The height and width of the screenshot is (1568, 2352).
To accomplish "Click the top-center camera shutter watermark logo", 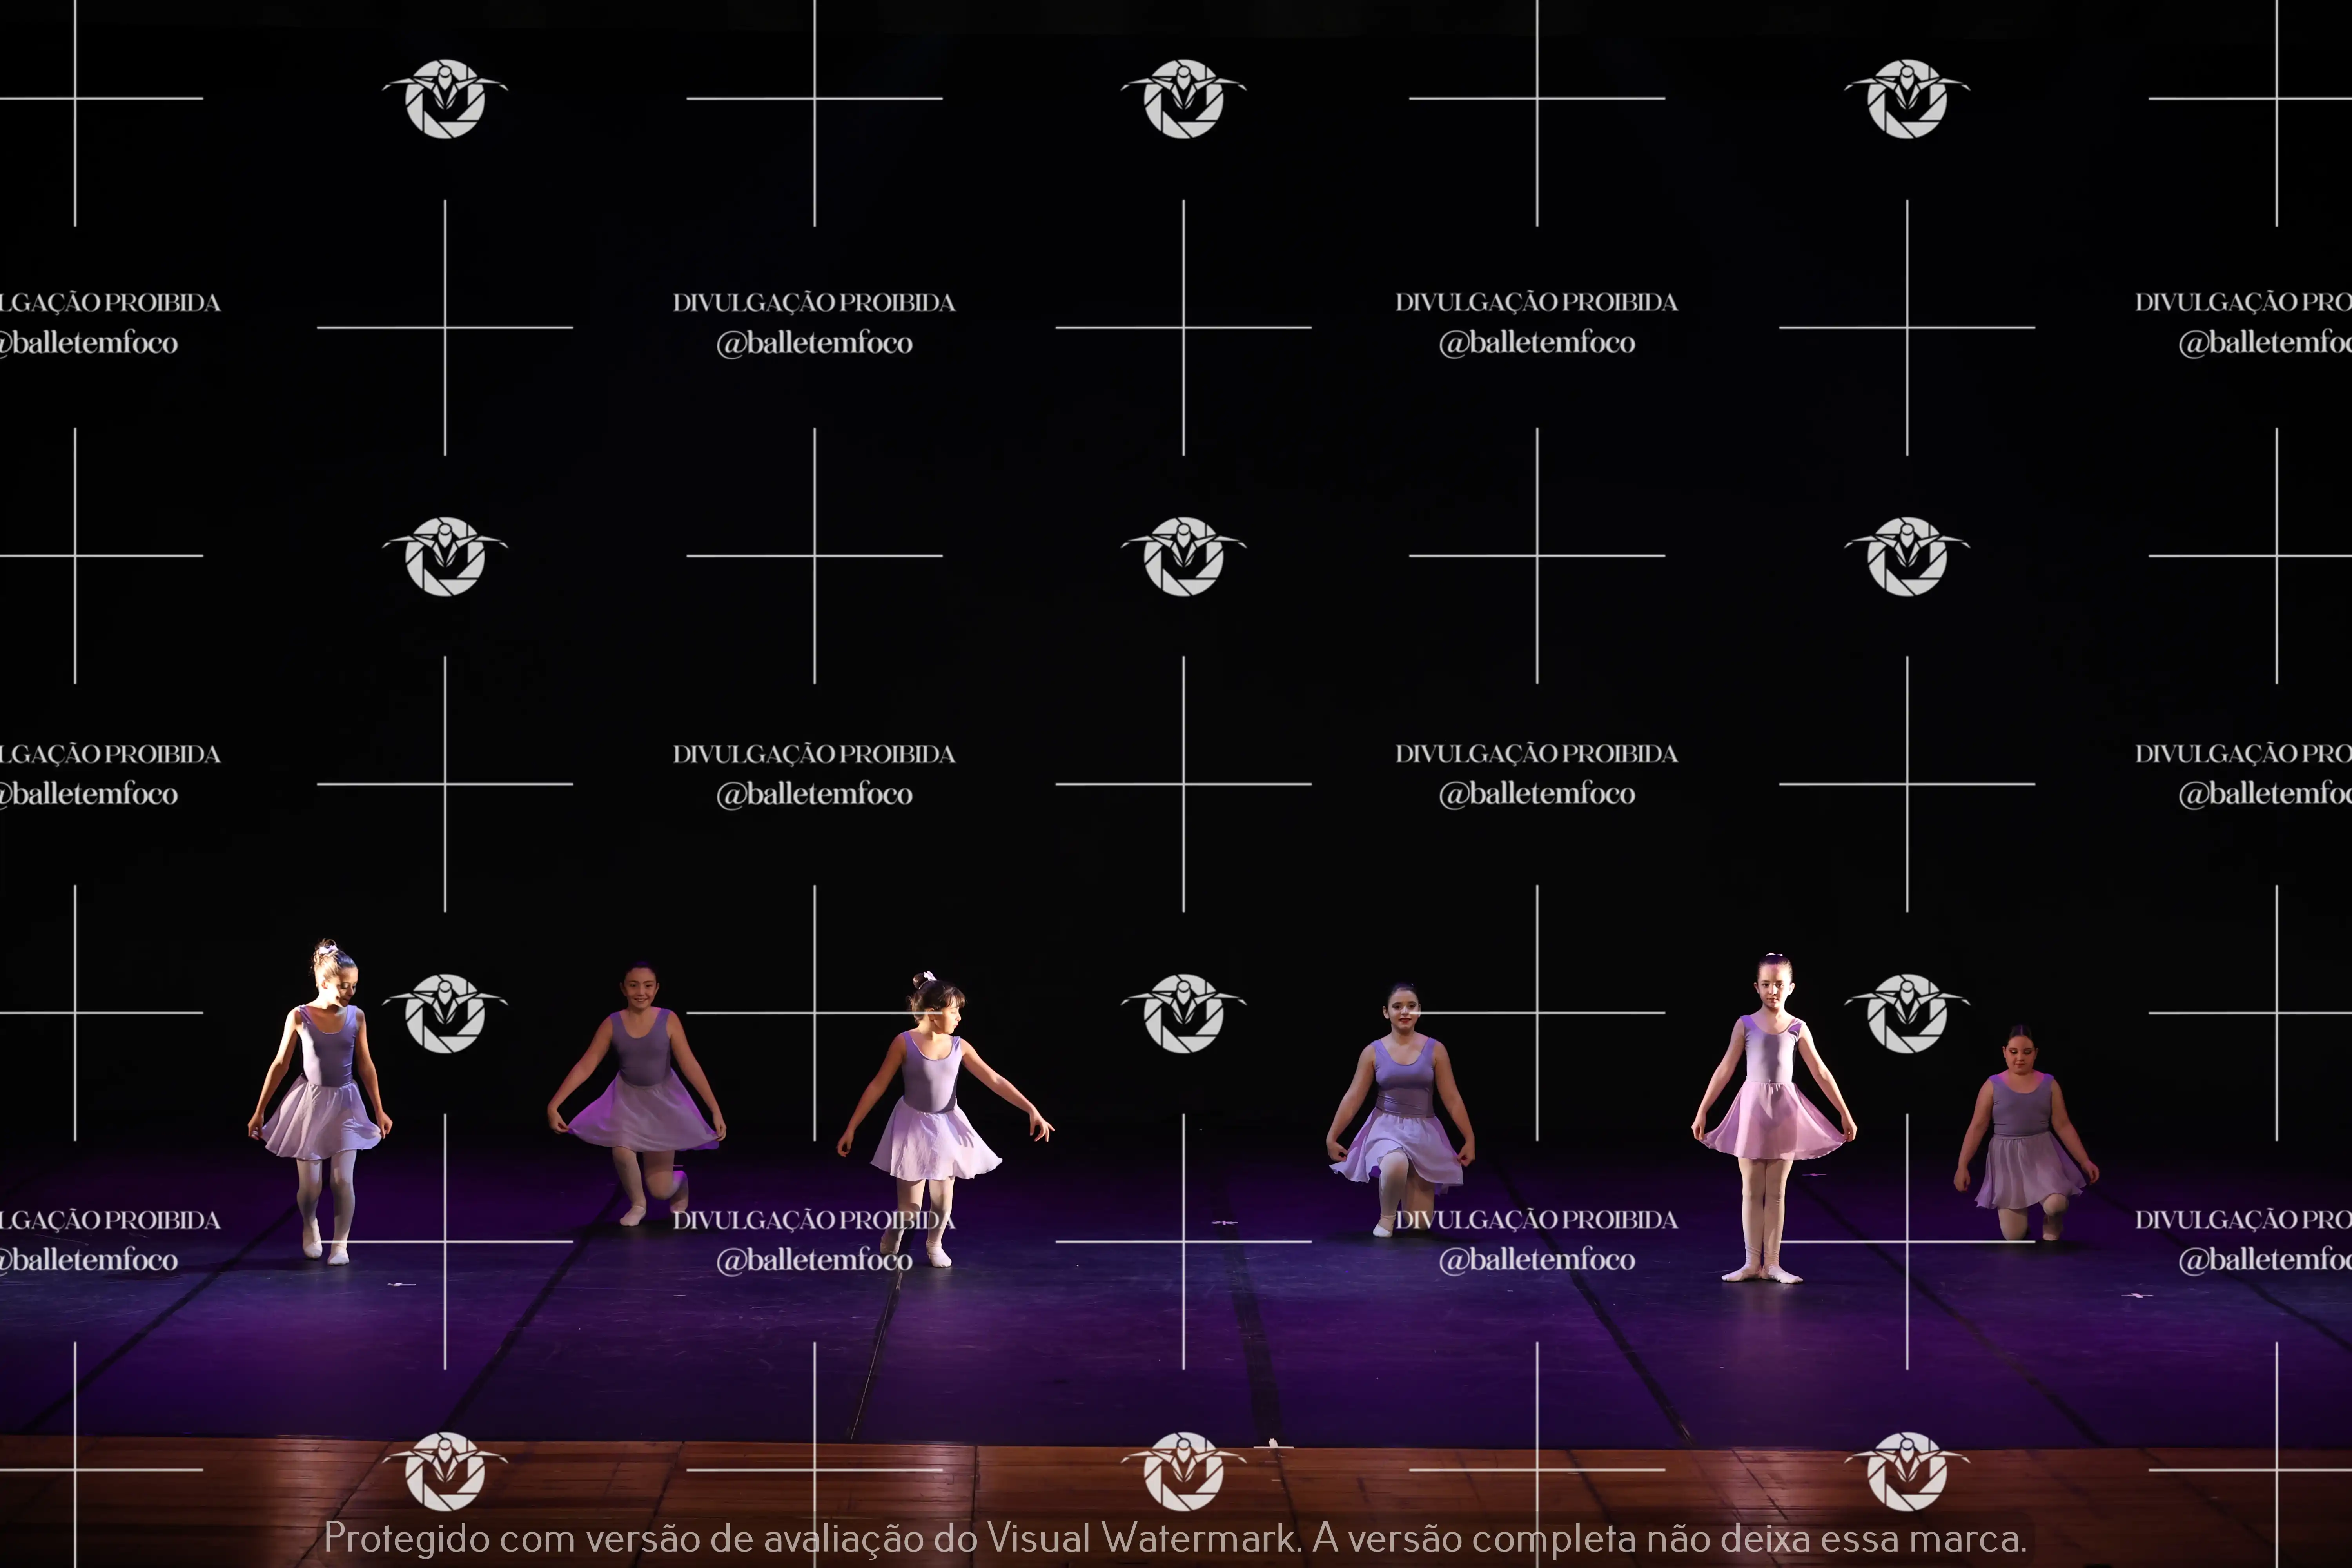I will click(1183, 99).
